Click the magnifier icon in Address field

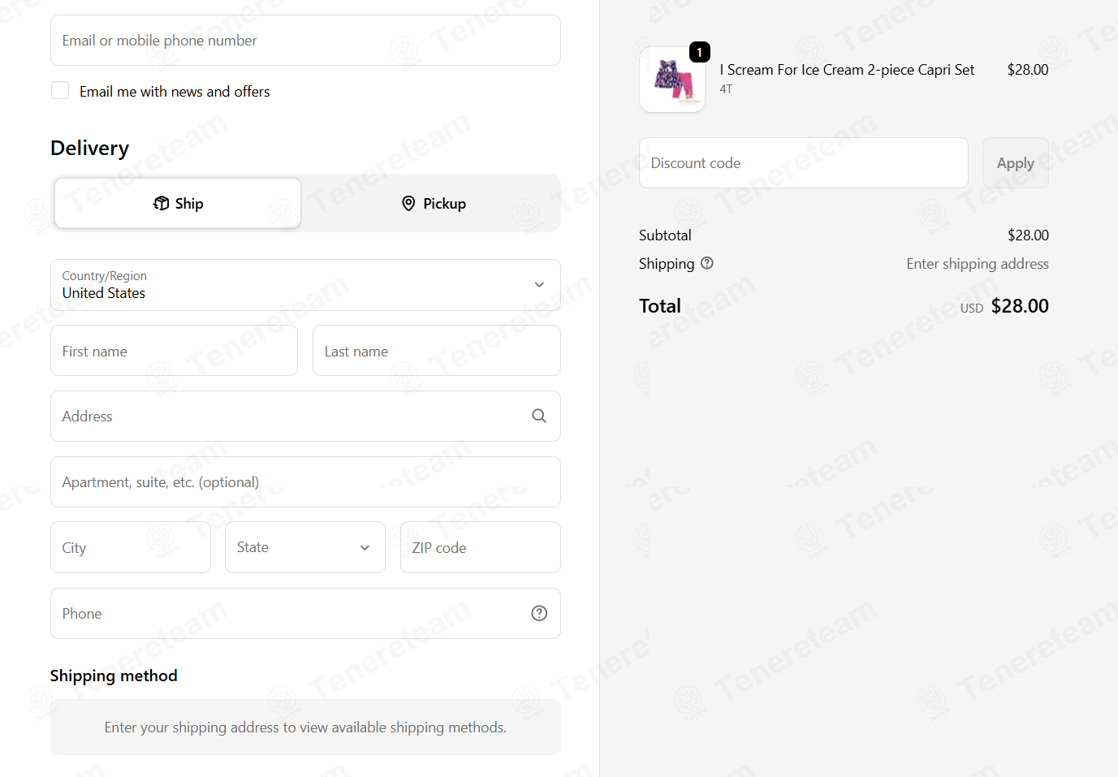tap(539, 416)
